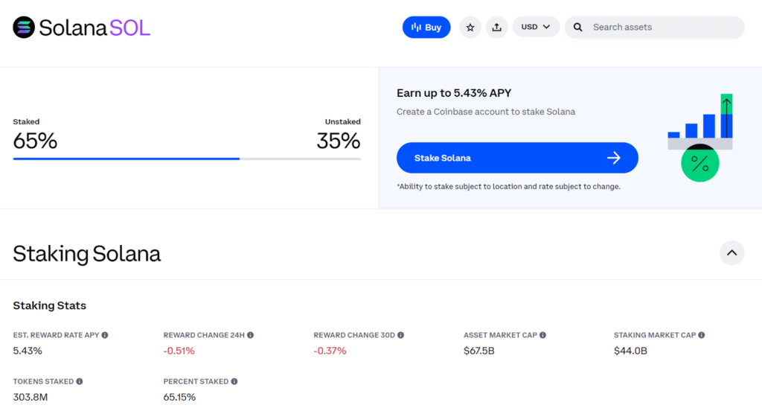Click the staked percentage progress bar
Viewport: 762px width, 411px height.
click(x=187, y=159)
